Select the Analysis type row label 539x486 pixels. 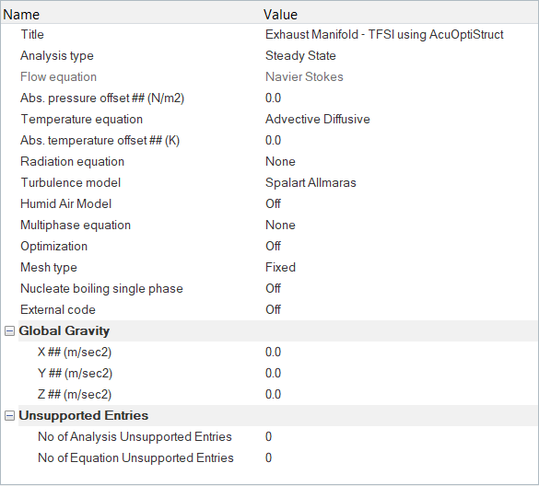click(x=57, y=56)
